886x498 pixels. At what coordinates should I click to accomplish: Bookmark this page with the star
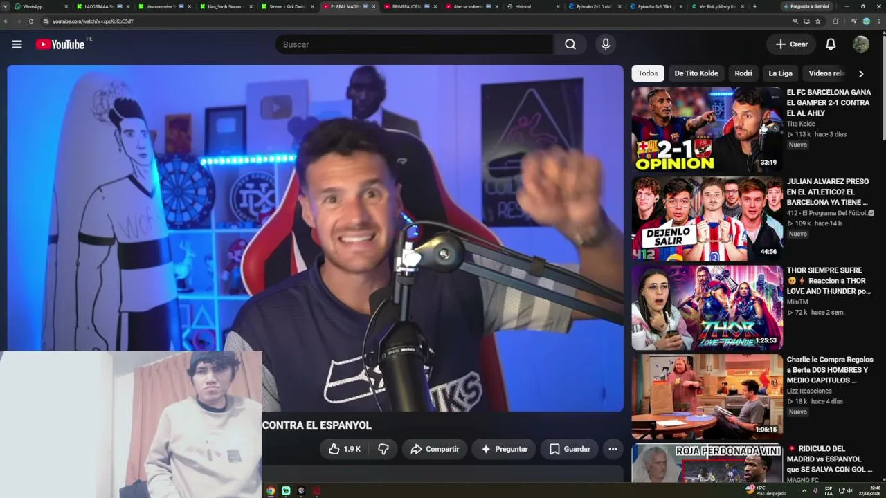(818, 21)
